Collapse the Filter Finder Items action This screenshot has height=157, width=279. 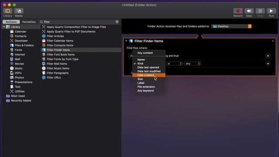point(126,41)
